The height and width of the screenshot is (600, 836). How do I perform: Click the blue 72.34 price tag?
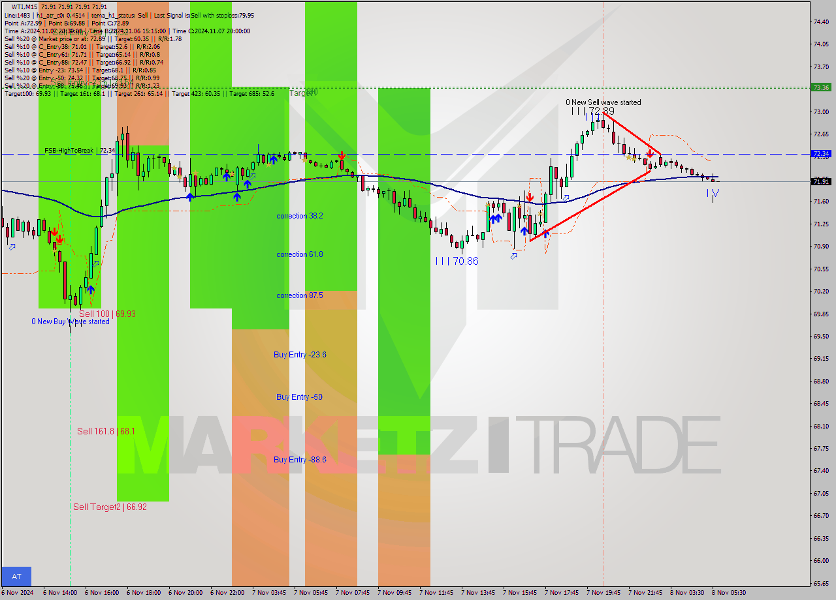[x=821, y=154]
